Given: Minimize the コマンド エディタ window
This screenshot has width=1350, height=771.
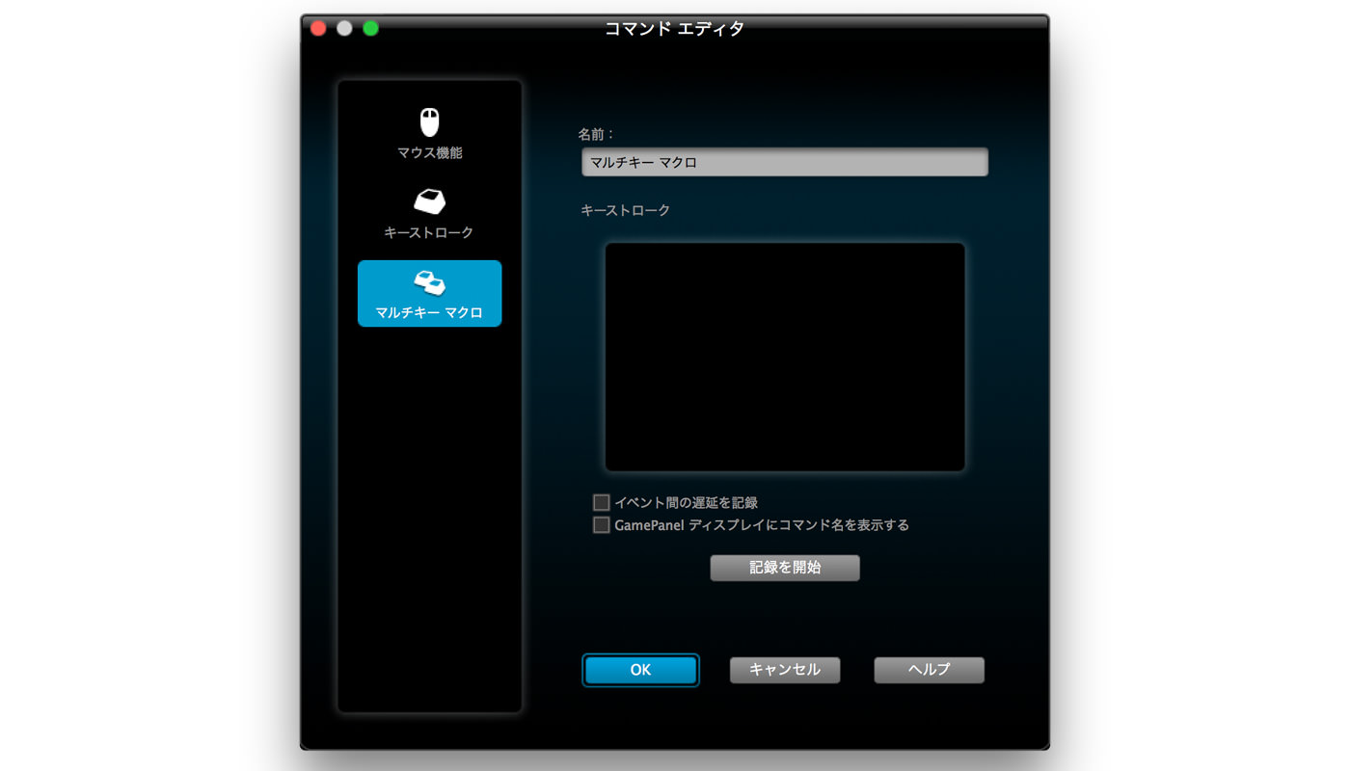Looking at the screenshot, I should 344,28.
